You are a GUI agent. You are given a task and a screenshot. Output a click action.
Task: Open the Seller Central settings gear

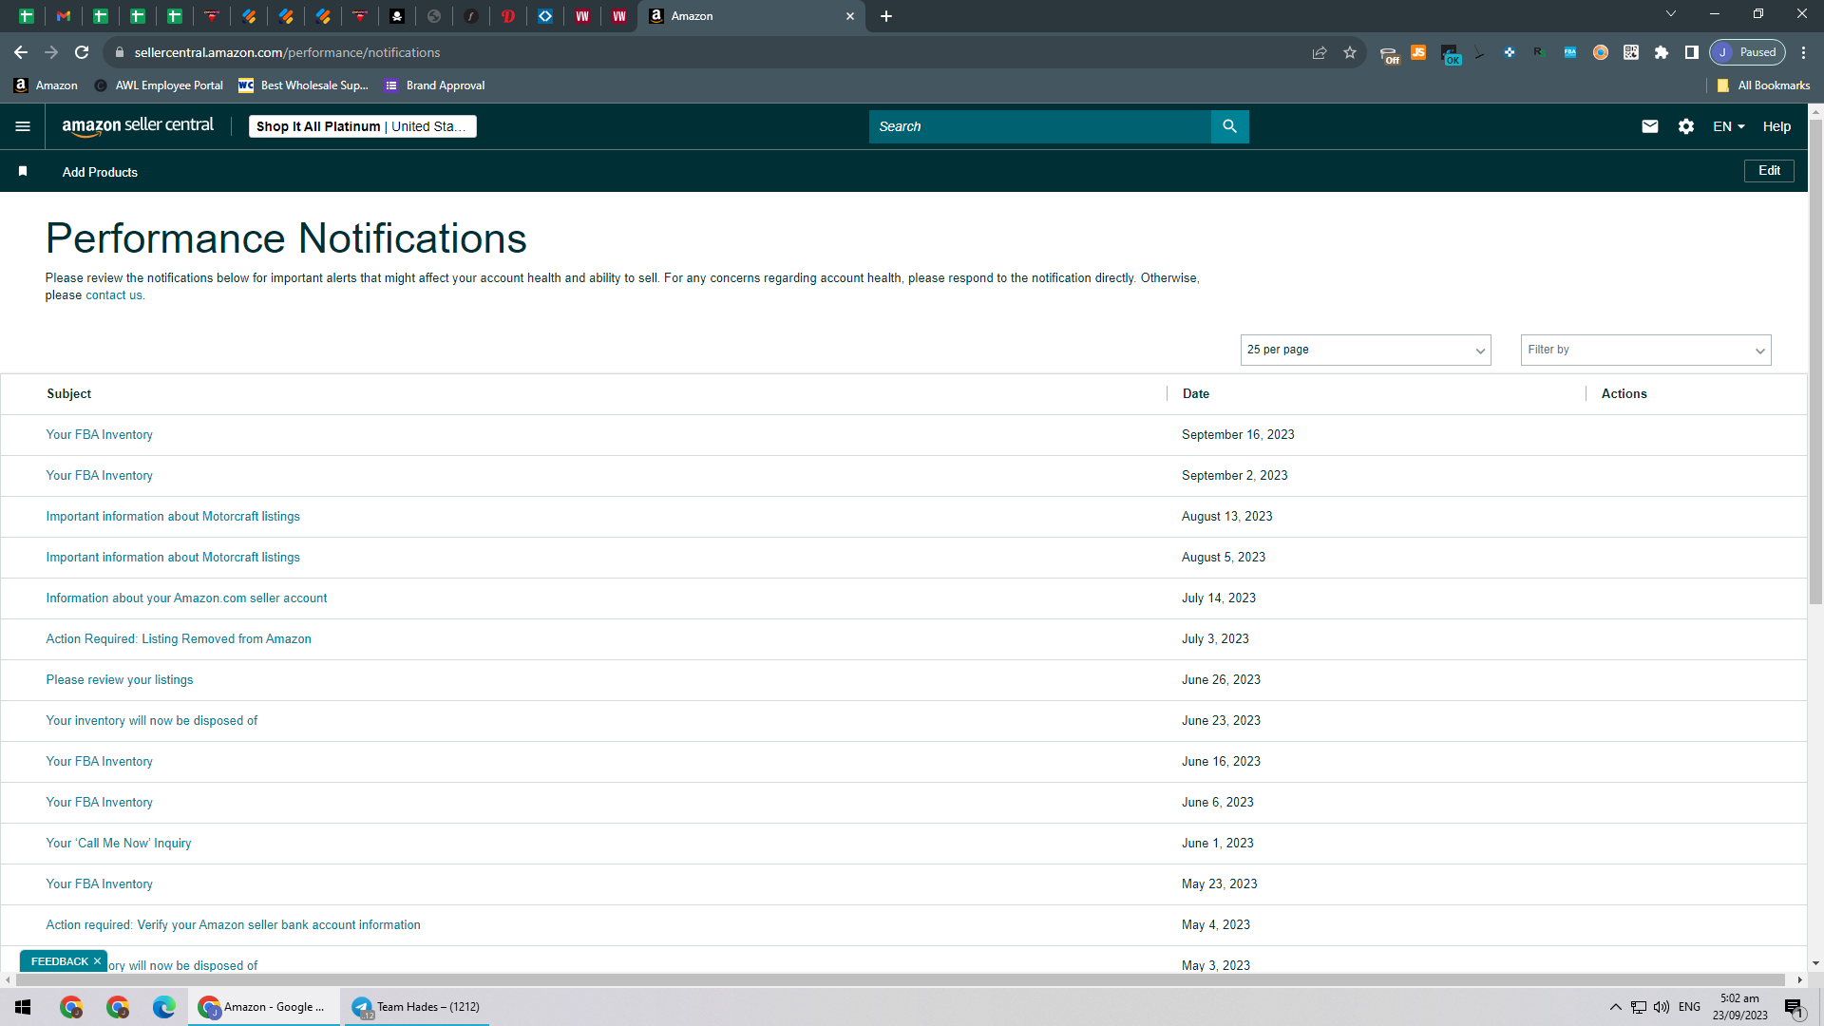1686,126
